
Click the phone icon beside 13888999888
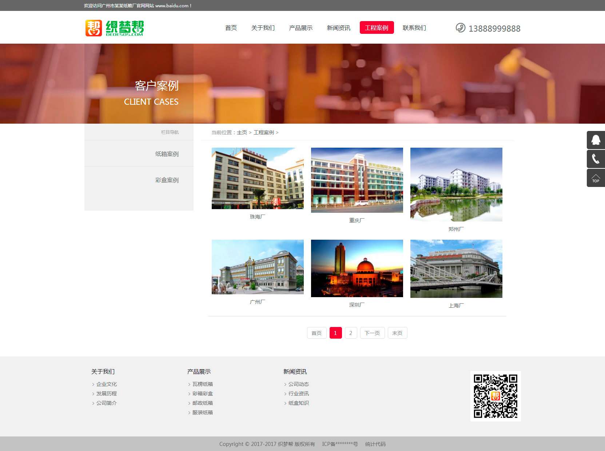tap(460, 28)
